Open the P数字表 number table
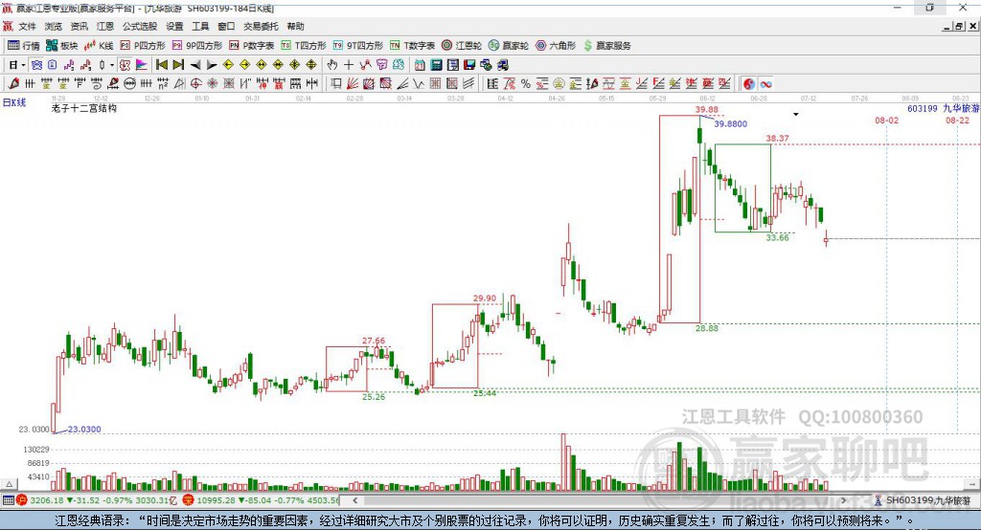The image size is (981, 530). pyautogui.click(x=252, y=46)
